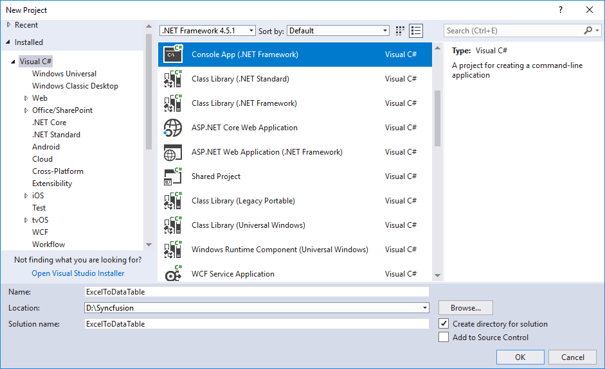Select Test category
Screen dimensions: 605x369
39,208
